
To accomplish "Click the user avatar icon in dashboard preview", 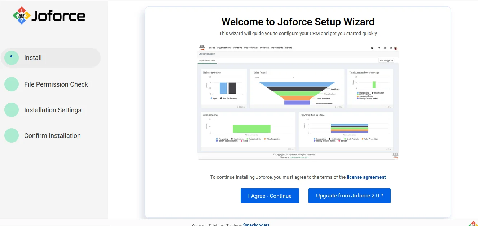I will (x=396, y=48).
